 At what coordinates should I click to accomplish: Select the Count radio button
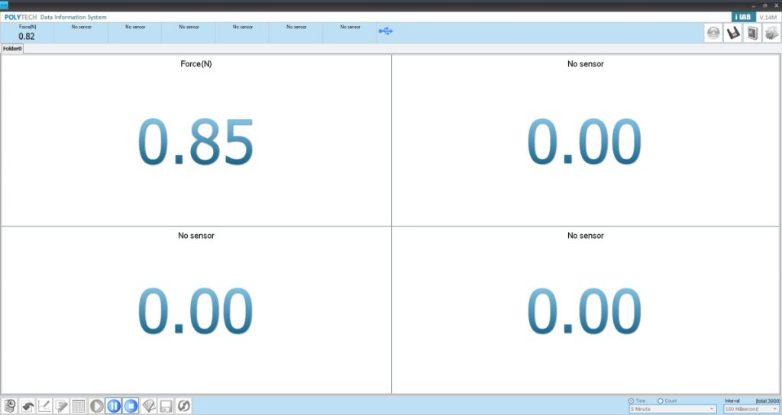click(x=661, y=401)
